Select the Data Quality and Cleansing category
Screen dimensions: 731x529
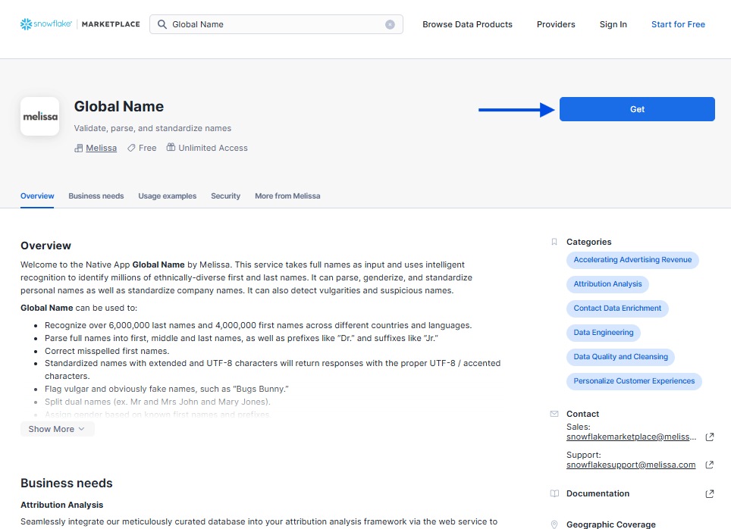point(620,356)
